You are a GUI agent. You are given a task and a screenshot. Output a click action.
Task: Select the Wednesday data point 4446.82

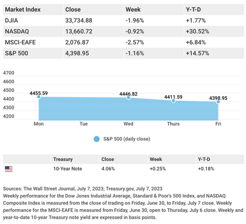(x=128, y=97)
